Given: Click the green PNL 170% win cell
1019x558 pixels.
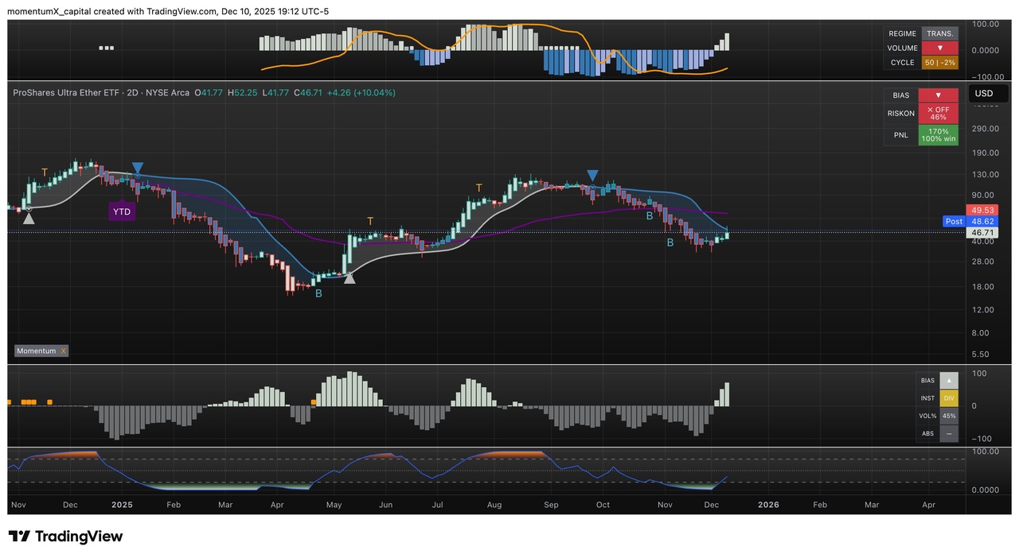Looking at the screenshot, I should click(938, 135).
